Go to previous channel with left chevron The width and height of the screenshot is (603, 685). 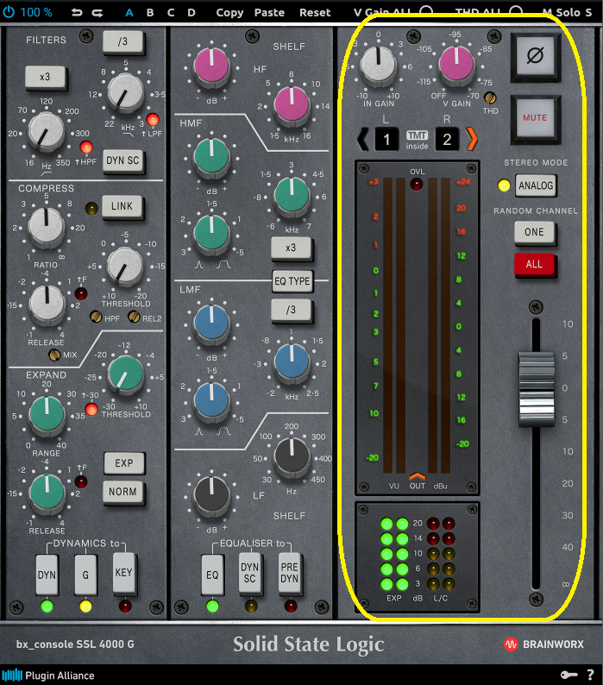[362, 140]
